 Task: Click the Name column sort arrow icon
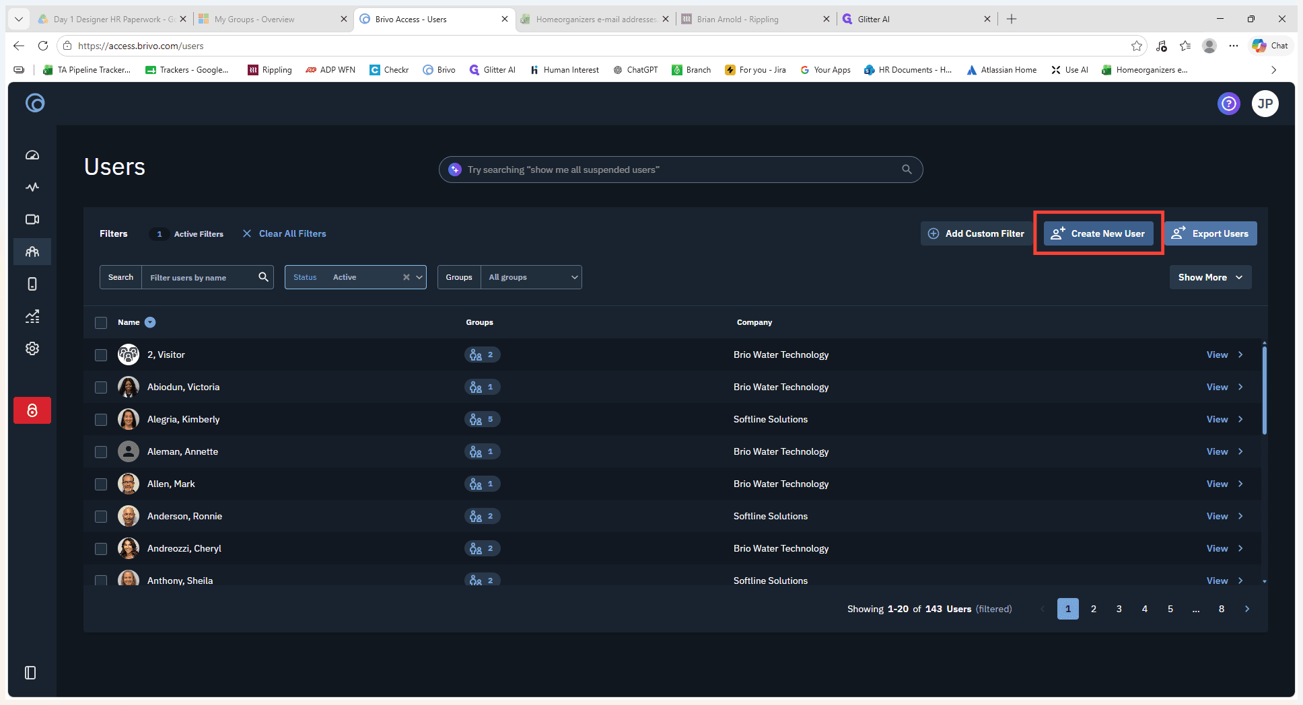pos(150,322)
